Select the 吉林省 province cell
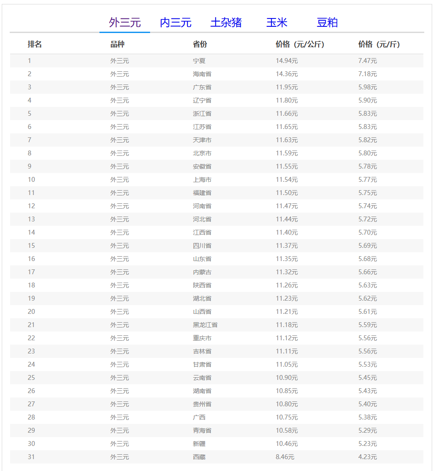 [202, 351]
